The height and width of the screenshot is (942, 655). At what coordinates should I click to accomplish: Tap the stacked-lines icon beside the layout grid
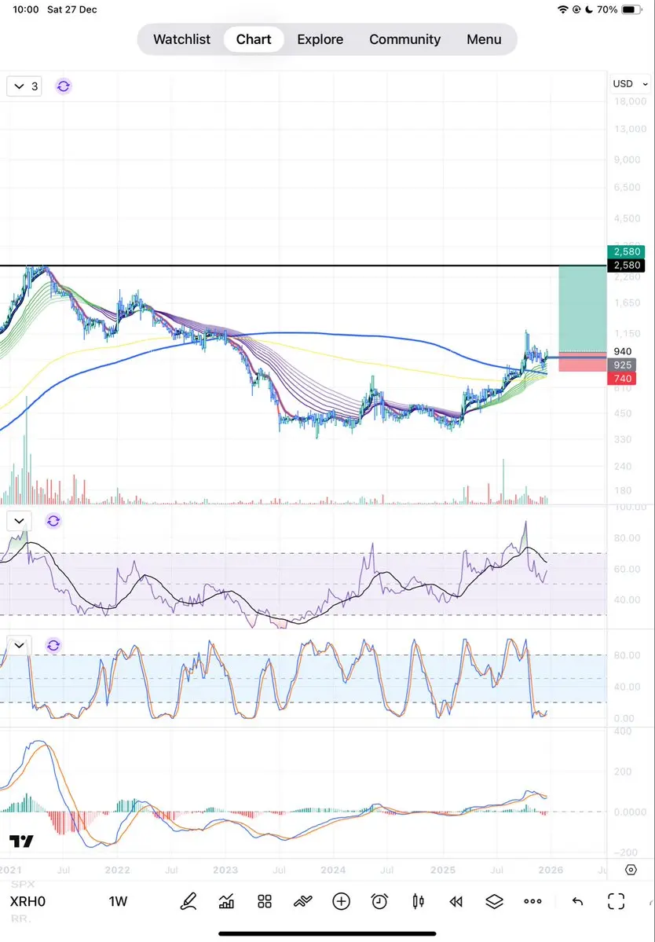[302, 901]
